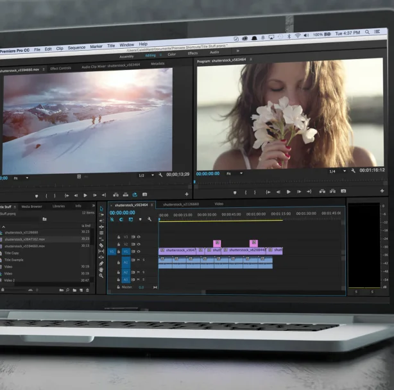394x390 pixels.
Task: Choose the Selection arrow tool
Action: tap(101, 208)
